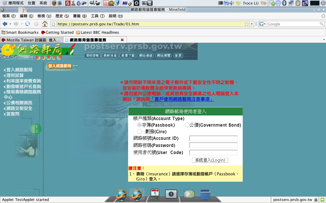Viewport: 326px width, 203px height.
Task: Click the 使用者代號 (User Code) input field
Action: pos(213,153)
